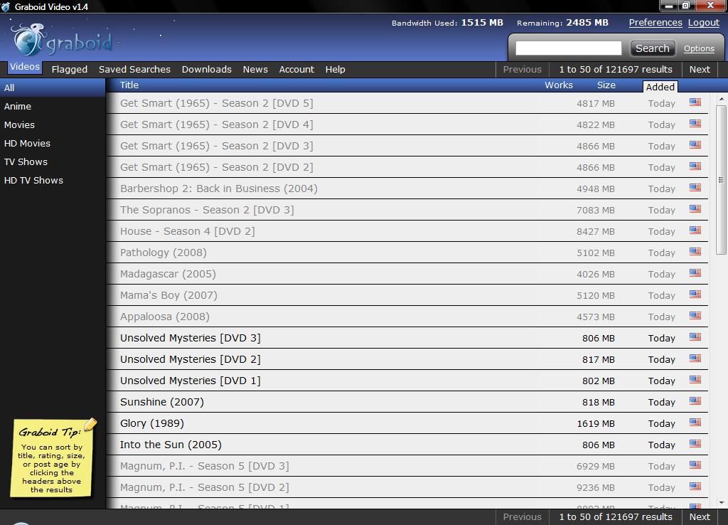728x525 pixels.
Task: Click the bottom Previous page button
Action: (523, 516)
